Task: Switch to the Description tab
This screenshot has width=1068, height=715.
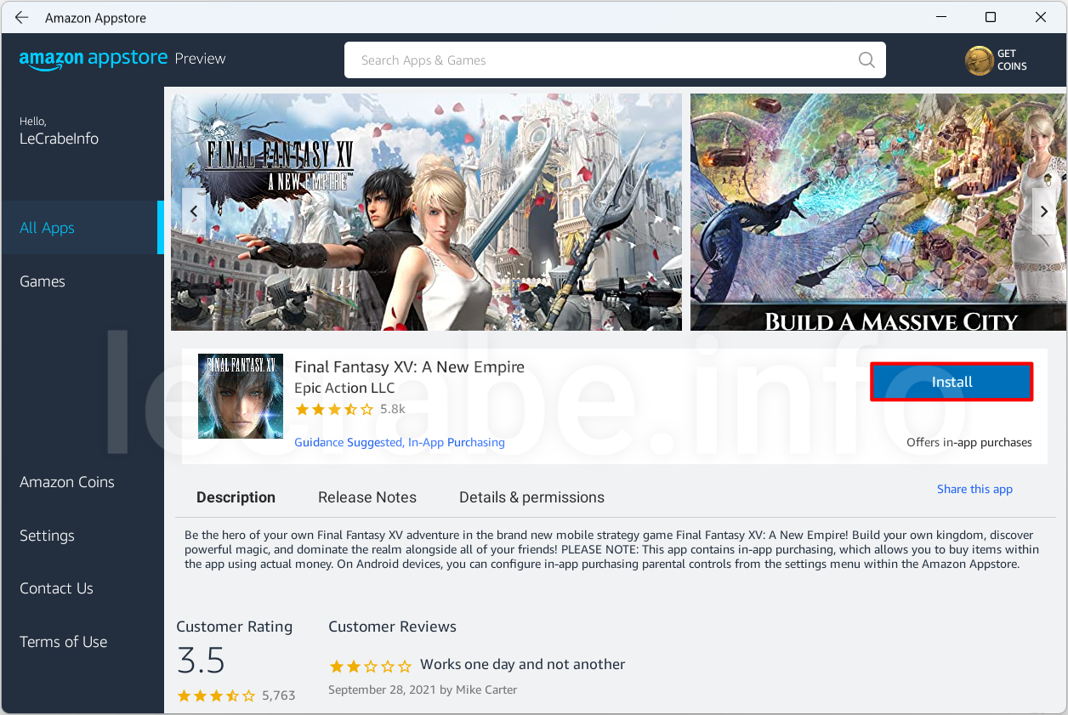Action: coord(236,497)
